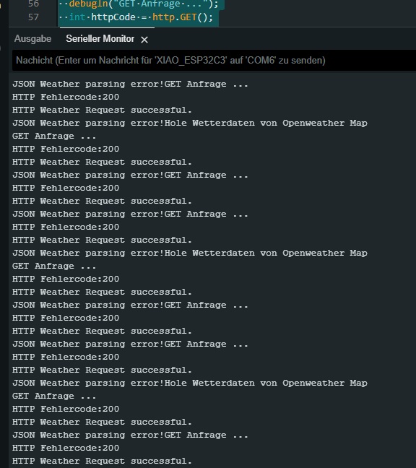Image resolution: width=416 pixels, height=468 pixels.
Task: Switch to the Ausgabe tab
Action: point(32,39)
